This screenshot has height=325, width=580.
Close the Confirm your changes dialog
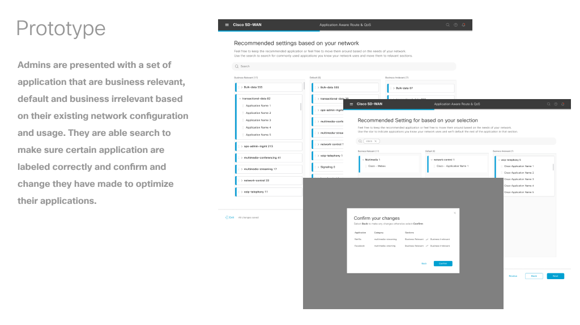(455, 213)
